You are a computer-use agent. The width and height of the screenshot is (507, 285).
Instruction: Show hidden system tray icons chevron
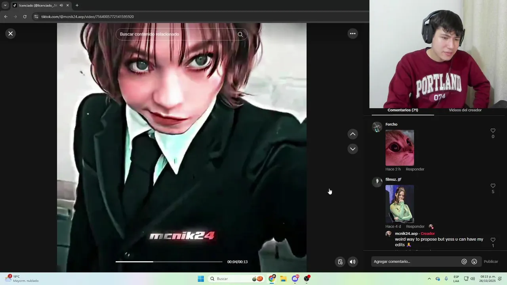tap(429, 279)
